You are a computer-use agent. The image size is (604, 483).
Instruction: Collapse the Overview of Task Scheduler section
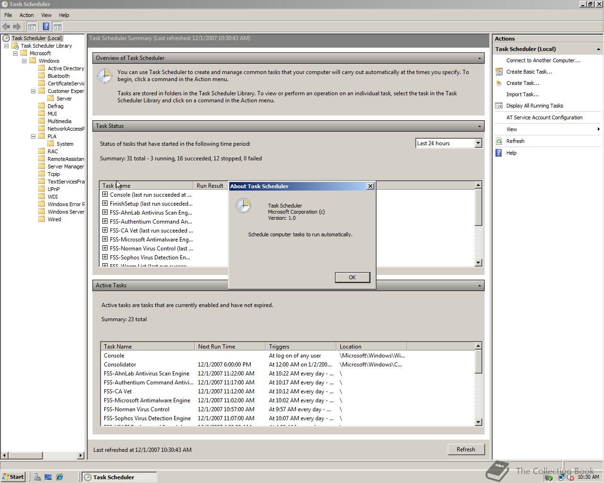tap(479, 58)
